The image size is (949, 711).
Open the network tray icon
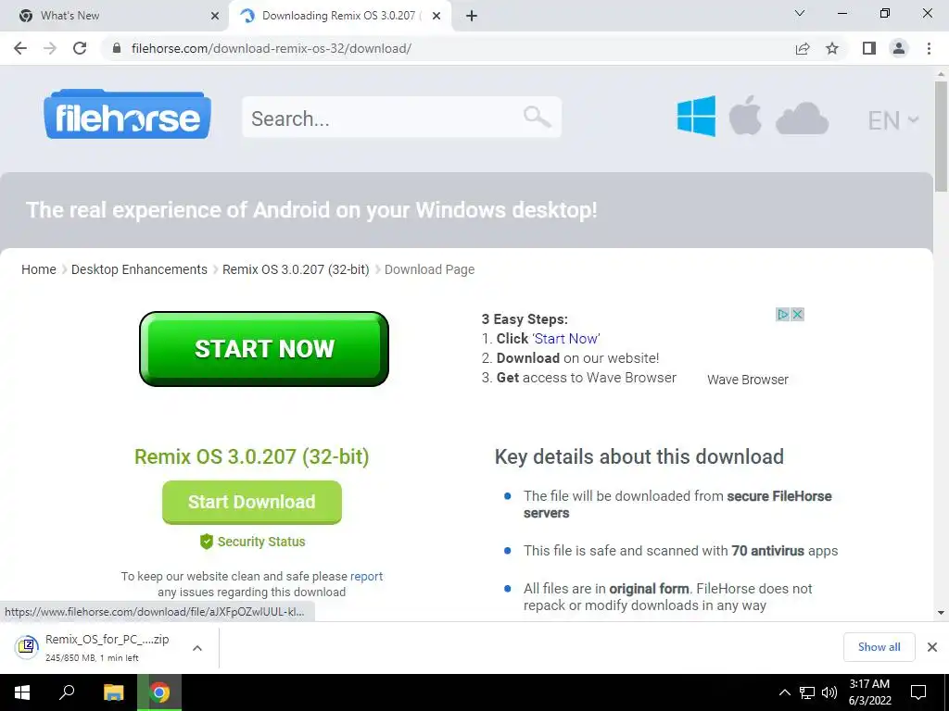click(x=807, y=692)
